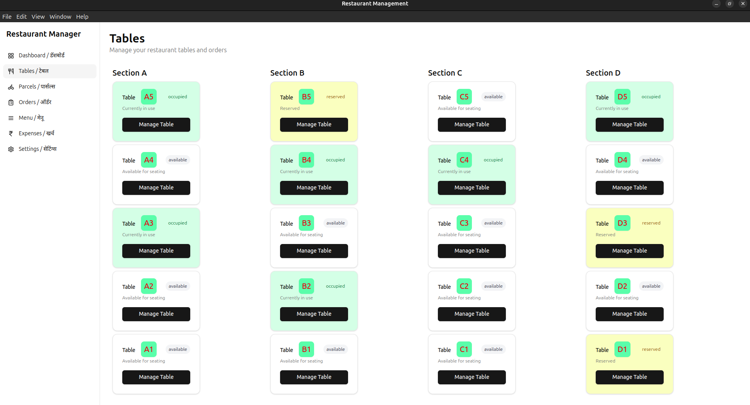Open Orders using its clipboard icon

coord(11,102)
